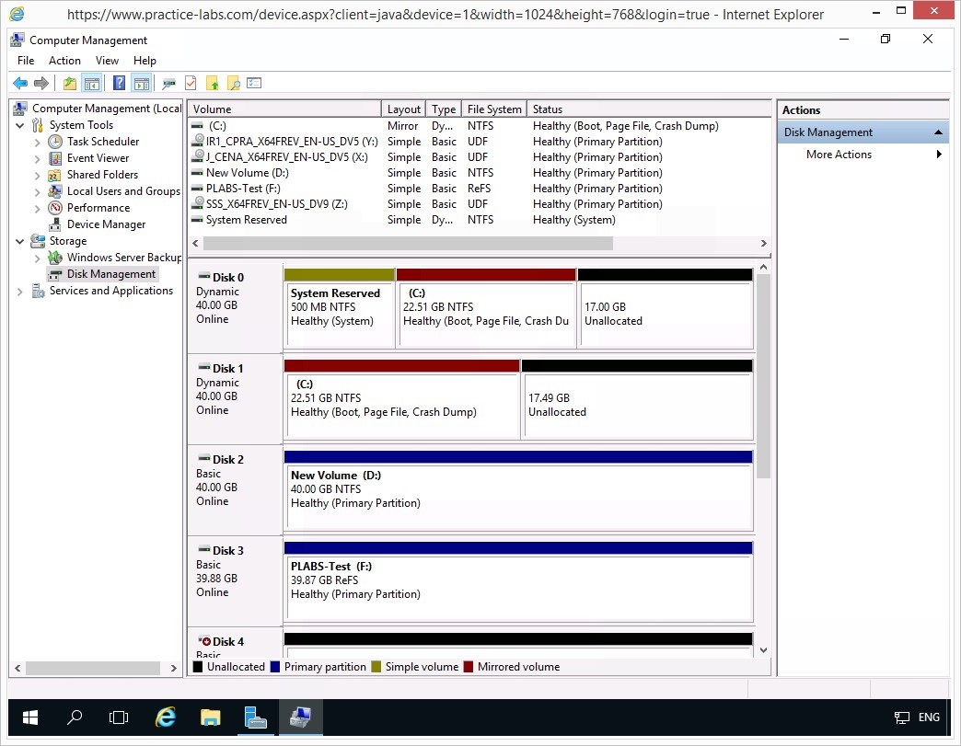961x746 pixels.
Task: Toggle the Show/Hide Console Tree toolbar button
Action: 92,84
